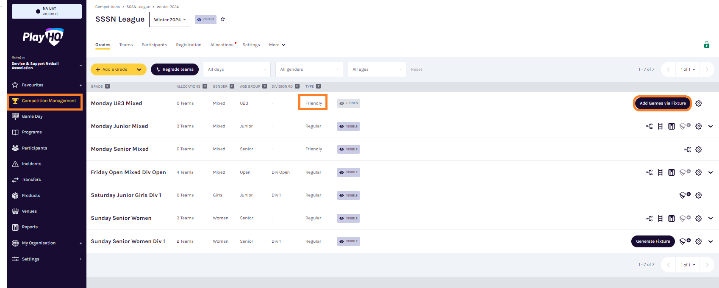This screenshot has height=288, width=719.
Task: Expand the Monday Junior Mixed row
Action: (x=711, y=126)
